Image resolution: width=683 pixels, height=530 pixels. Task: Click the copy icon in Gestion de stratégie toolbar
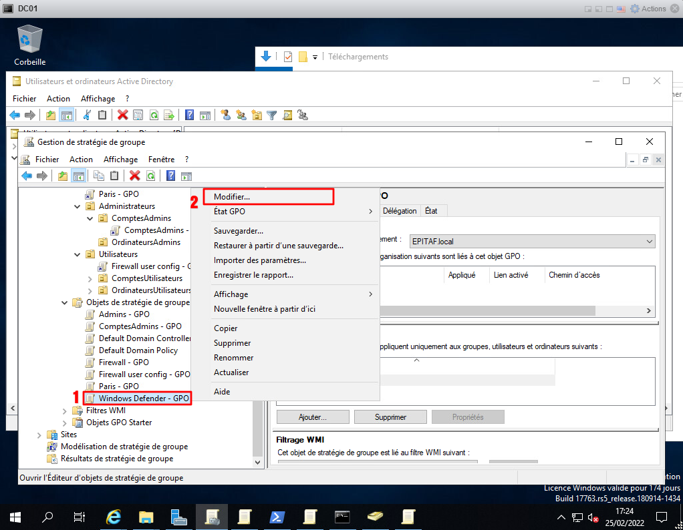(x=99, y=176)
